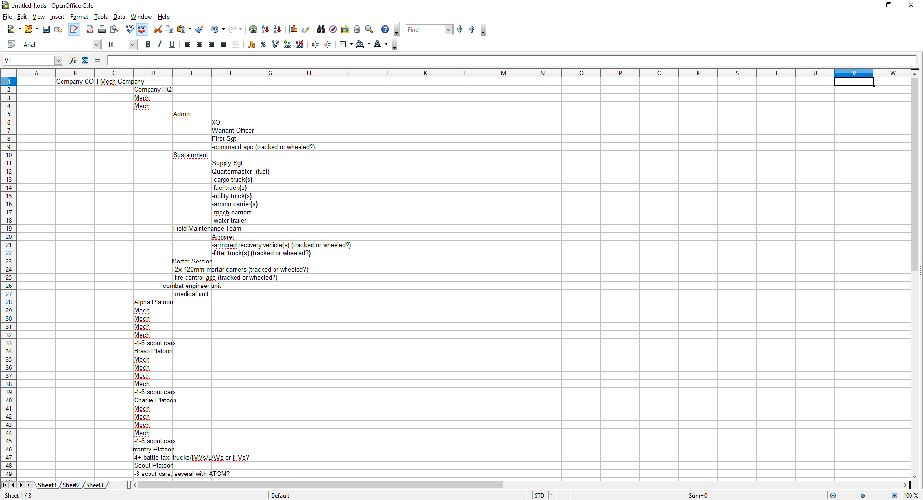Apply Percent number format
The width and height of the screenshot is (923, 500).
(x=263, y=44)
